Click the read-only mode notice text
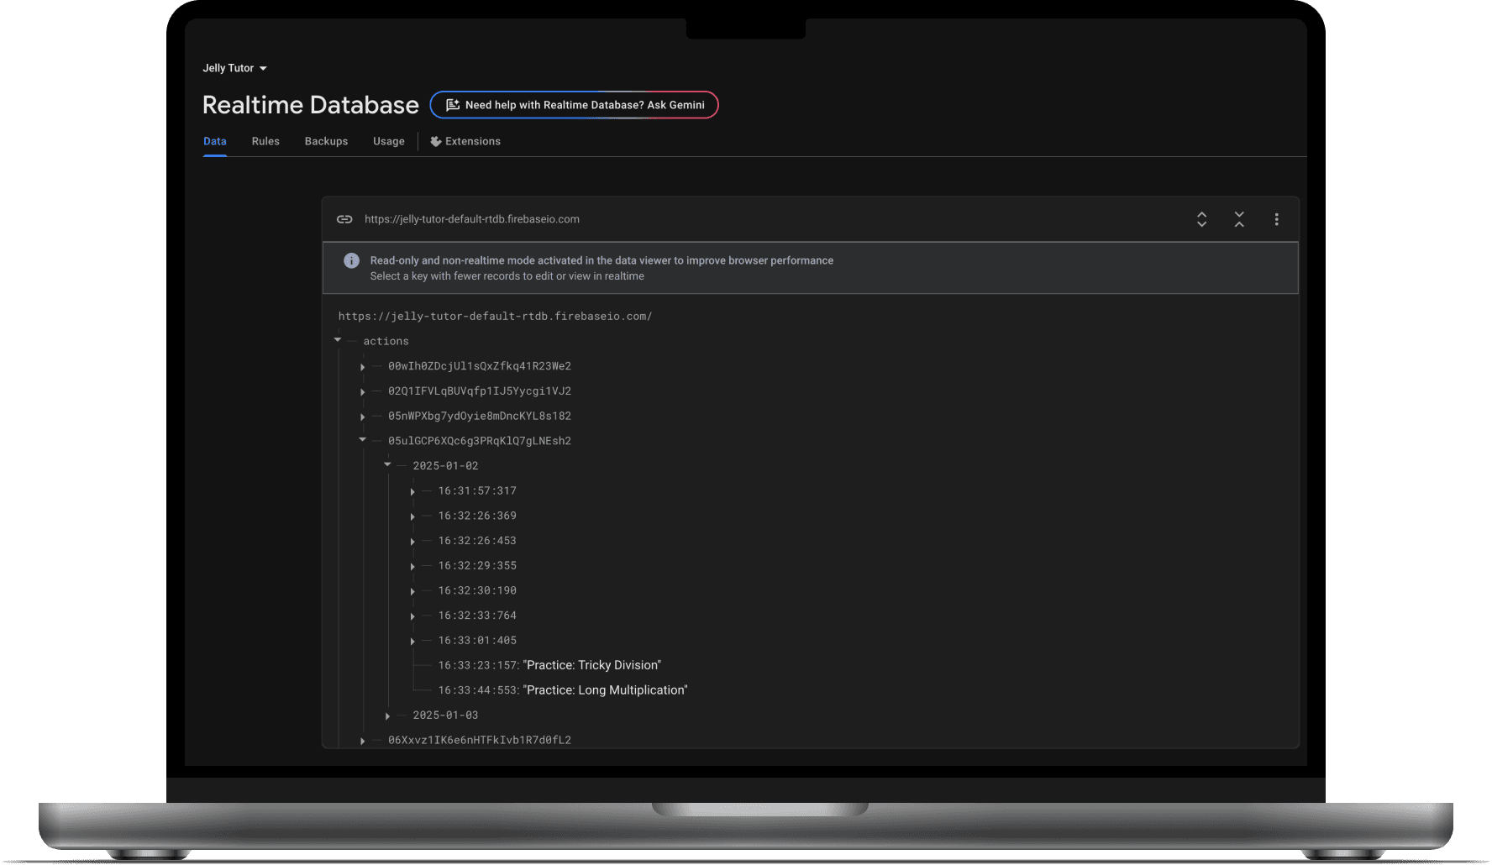 [602, 260]
